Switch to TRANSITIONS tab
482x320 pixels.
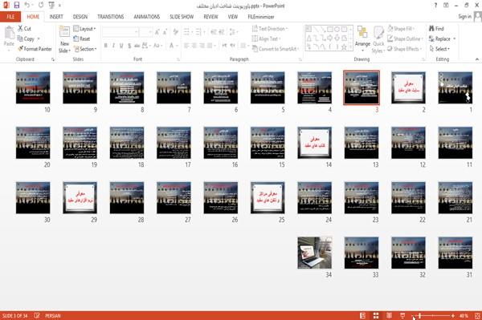[111, 17]
